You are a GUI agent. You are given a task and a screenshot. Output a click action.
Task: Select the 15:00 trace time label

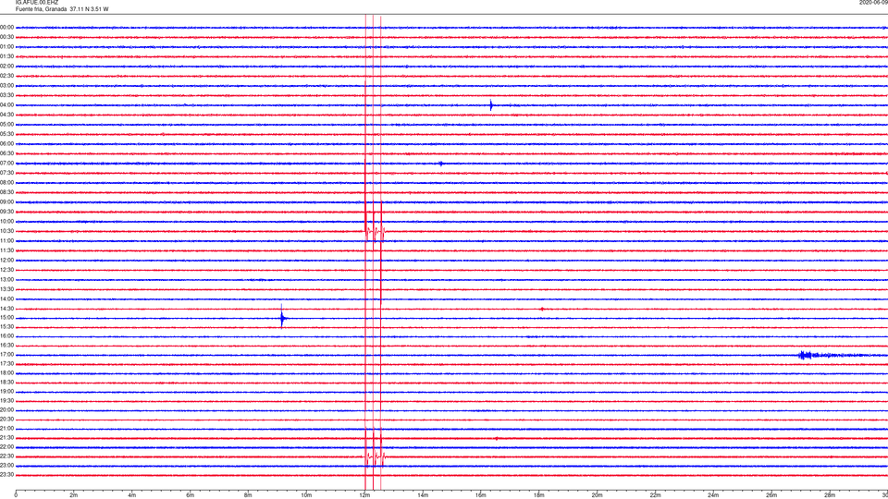pyautogui.click(x=6, y=318)
